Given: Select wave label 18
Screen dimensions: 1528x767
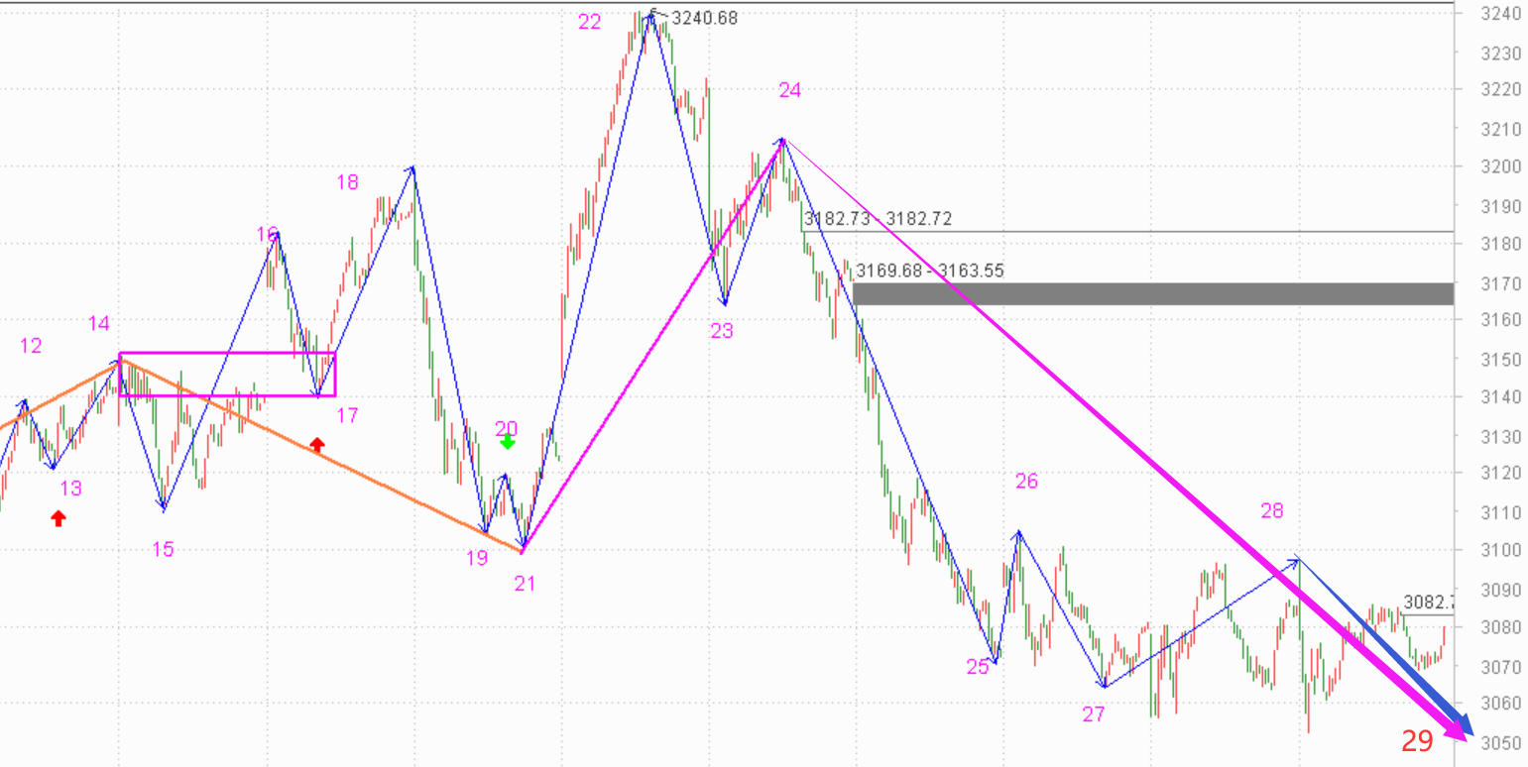Looking at the screenshot, I should pos(347,182).
